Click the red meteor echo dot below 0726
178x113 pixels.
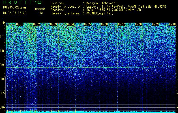[x=98, y=96]
